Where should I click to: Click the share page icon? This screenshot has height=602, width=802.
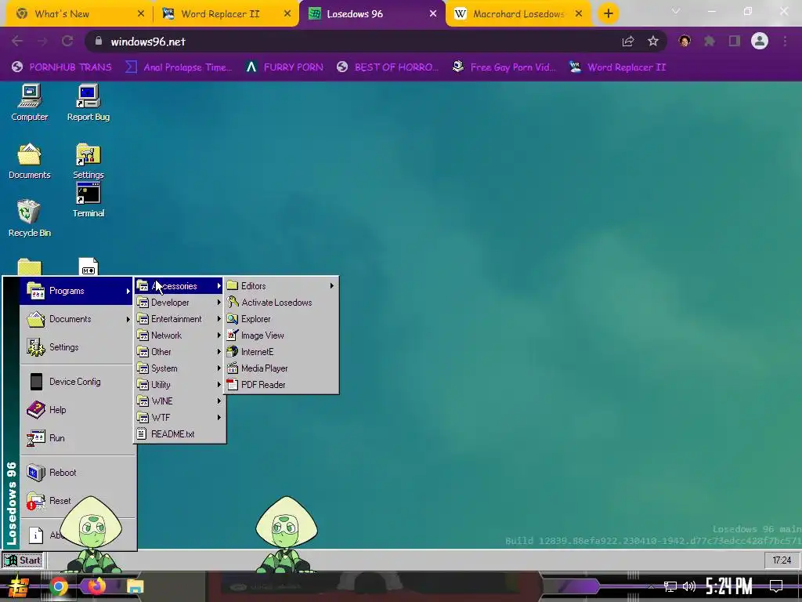coord(628,42)
